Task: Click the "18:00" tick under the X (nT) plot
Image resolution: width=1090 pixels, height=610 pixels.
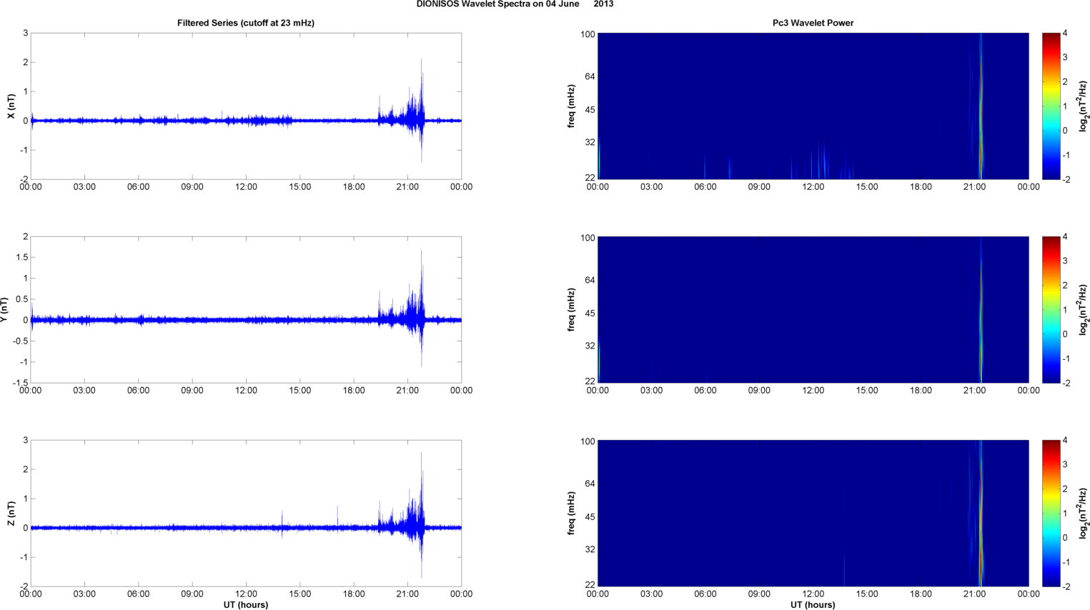Action: [x=354, y=187]
